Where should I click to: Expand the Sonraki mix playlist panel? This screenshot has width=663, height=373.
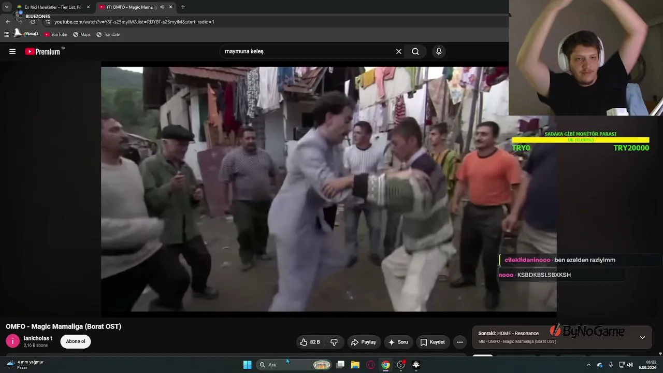point(642,337)
